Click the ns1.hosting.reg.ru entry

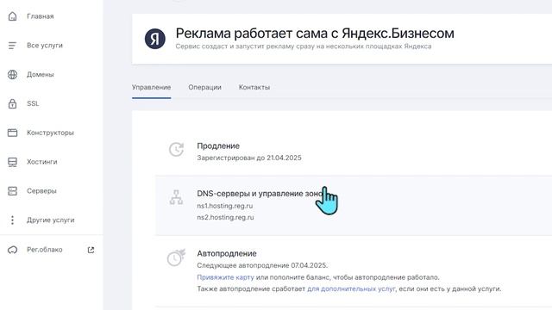coord(225,206)
